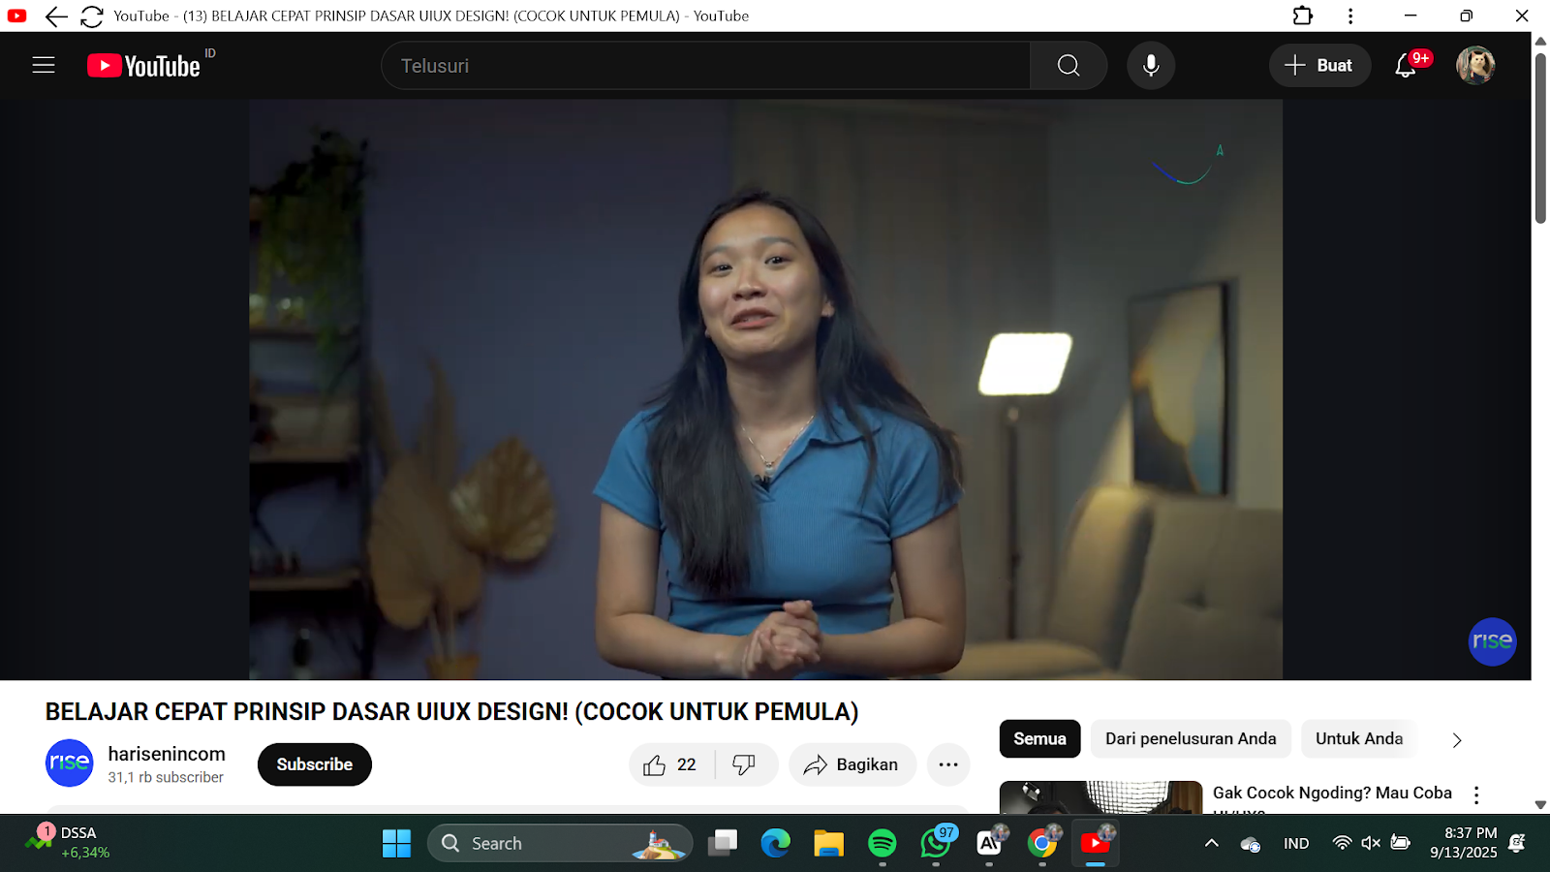Image resolution: width=1550 pixels, height=872 pixels.
Task: Open options menu for Gak Cocok Ngoding video
Action: 1476,794
